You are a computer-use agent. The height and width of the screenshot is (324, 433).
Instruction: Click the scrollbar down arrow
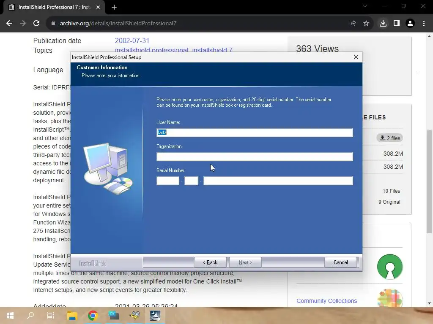(429, 303)
